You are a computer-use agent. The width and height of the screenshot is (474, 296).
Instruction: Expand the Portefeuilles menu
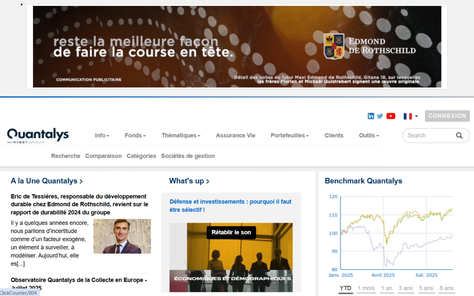click(290, 136)
